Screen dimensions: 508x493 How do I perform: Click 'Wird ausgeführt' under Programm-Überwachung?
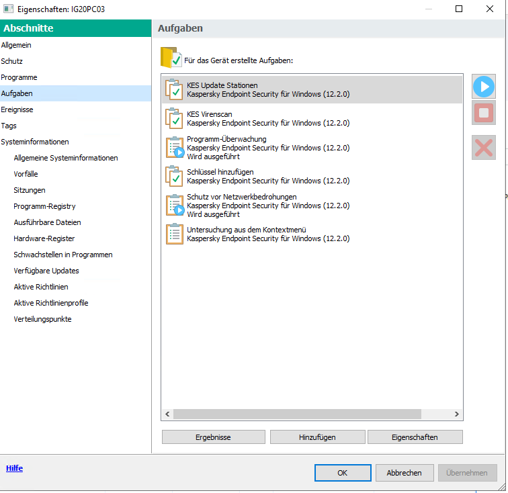[213, 156]
